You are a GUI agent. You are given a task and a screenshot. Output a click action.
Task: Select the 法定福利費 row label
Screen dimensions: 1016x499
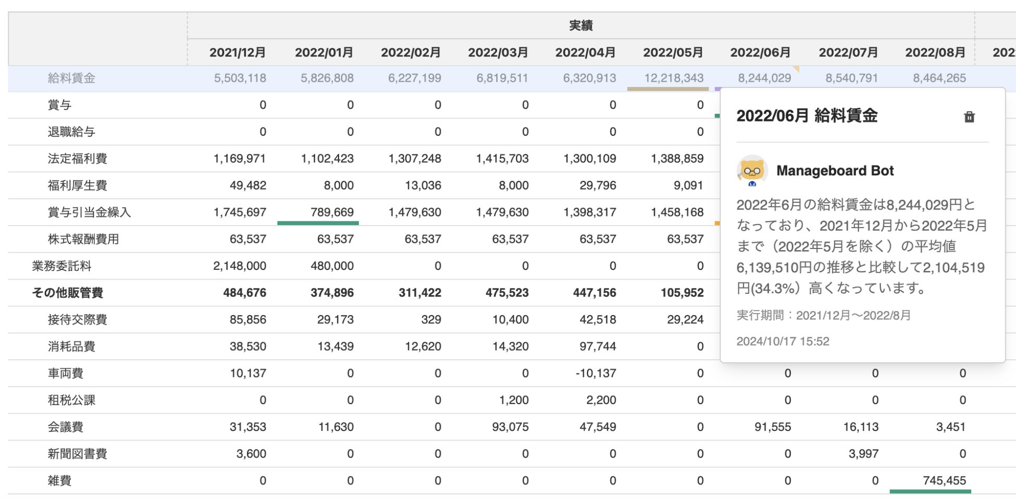tap(77, 158)
